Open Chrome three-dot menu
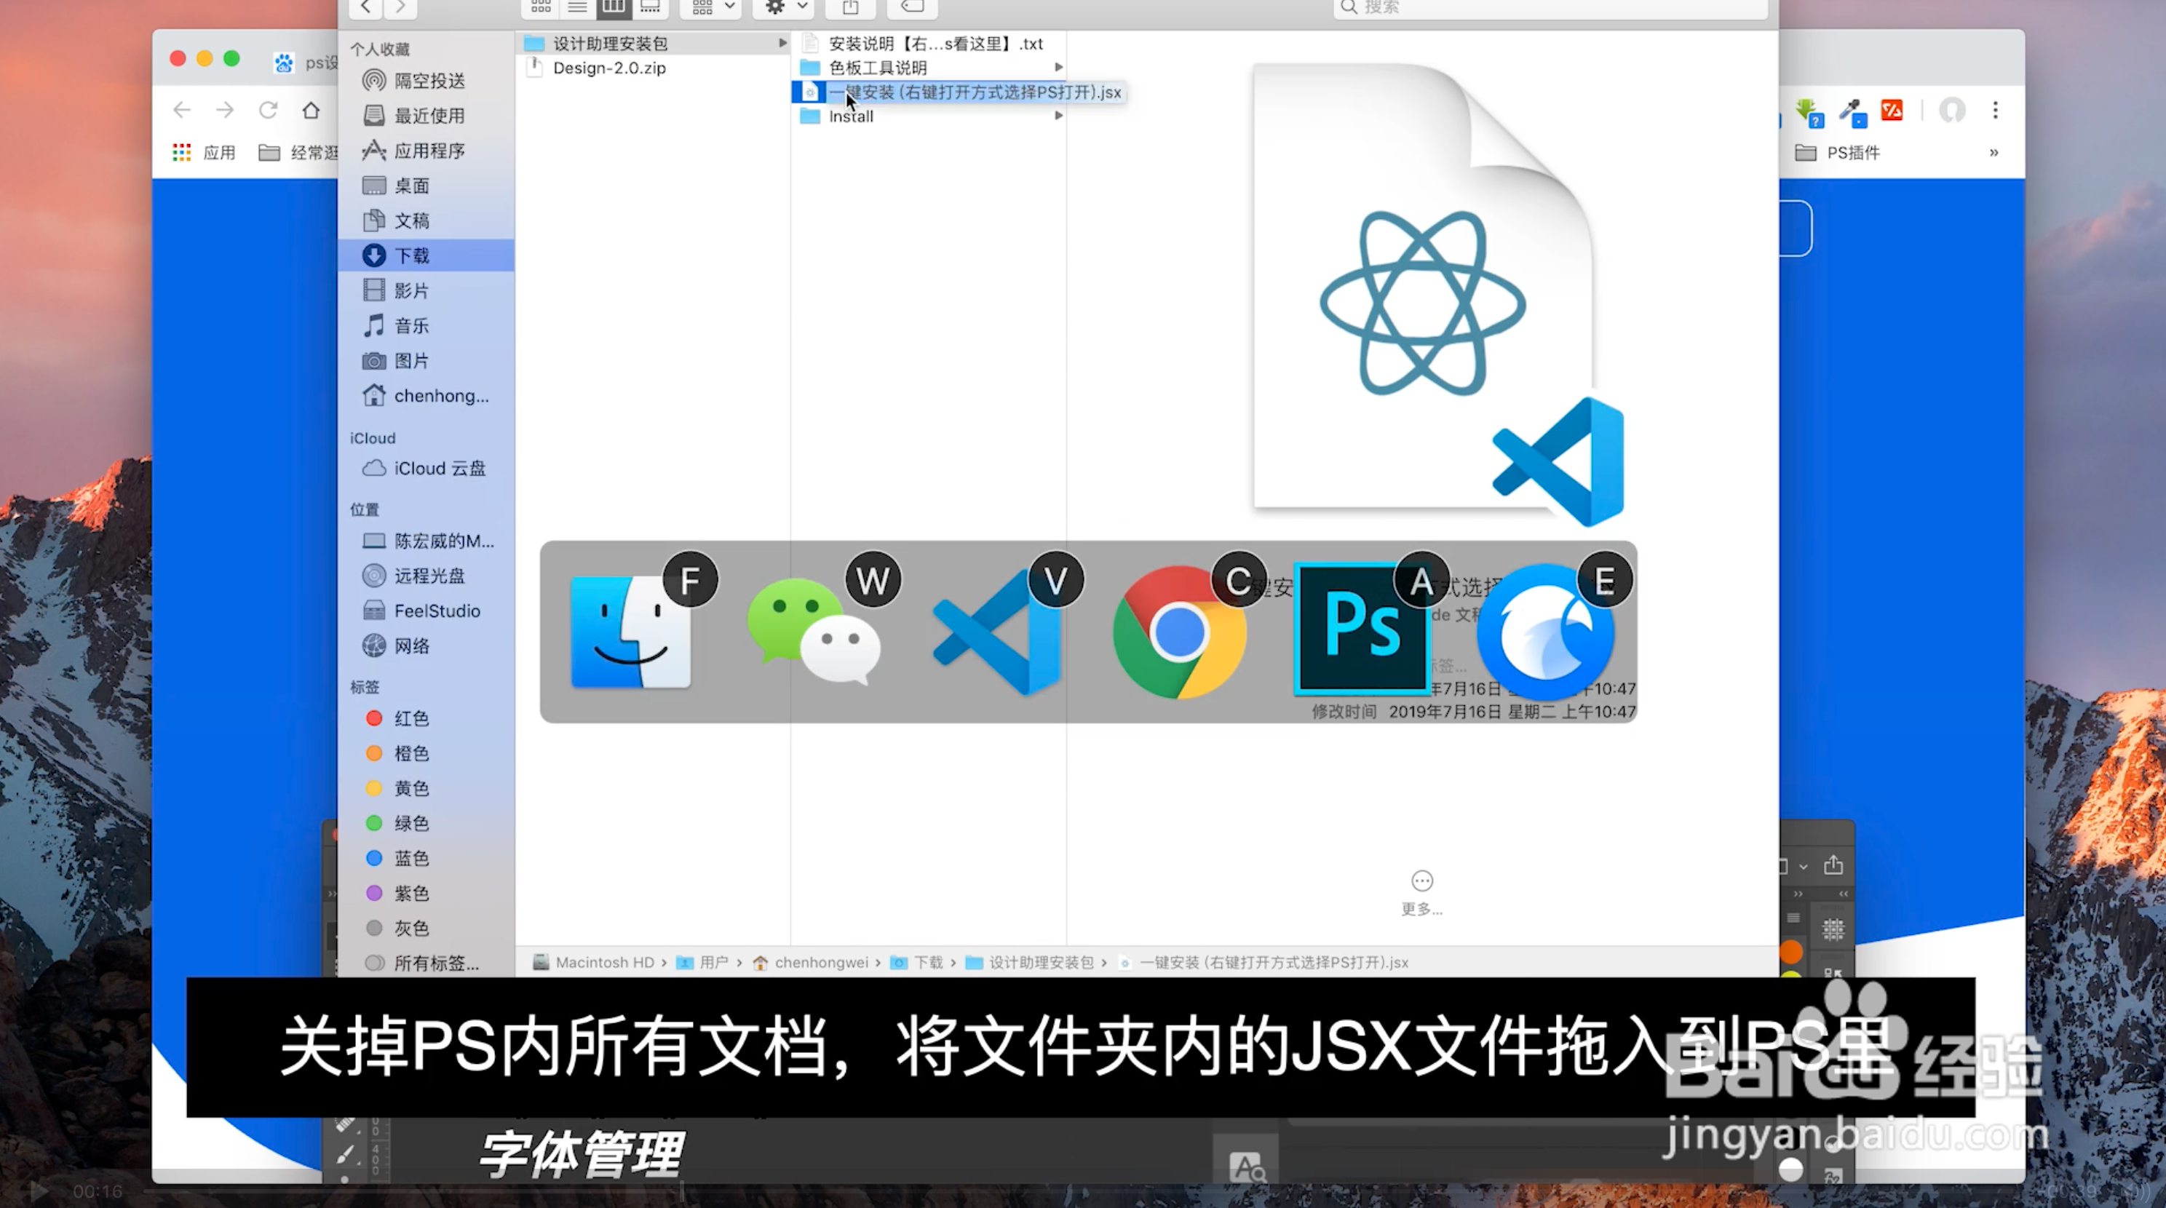The image size is (2166, 1208). coord(1994,110)
